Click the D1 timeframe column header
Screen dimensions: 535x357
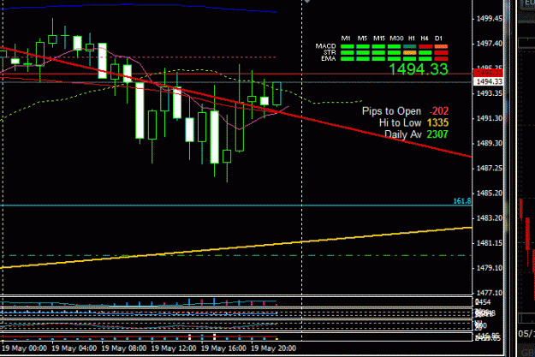click(438, 39)
